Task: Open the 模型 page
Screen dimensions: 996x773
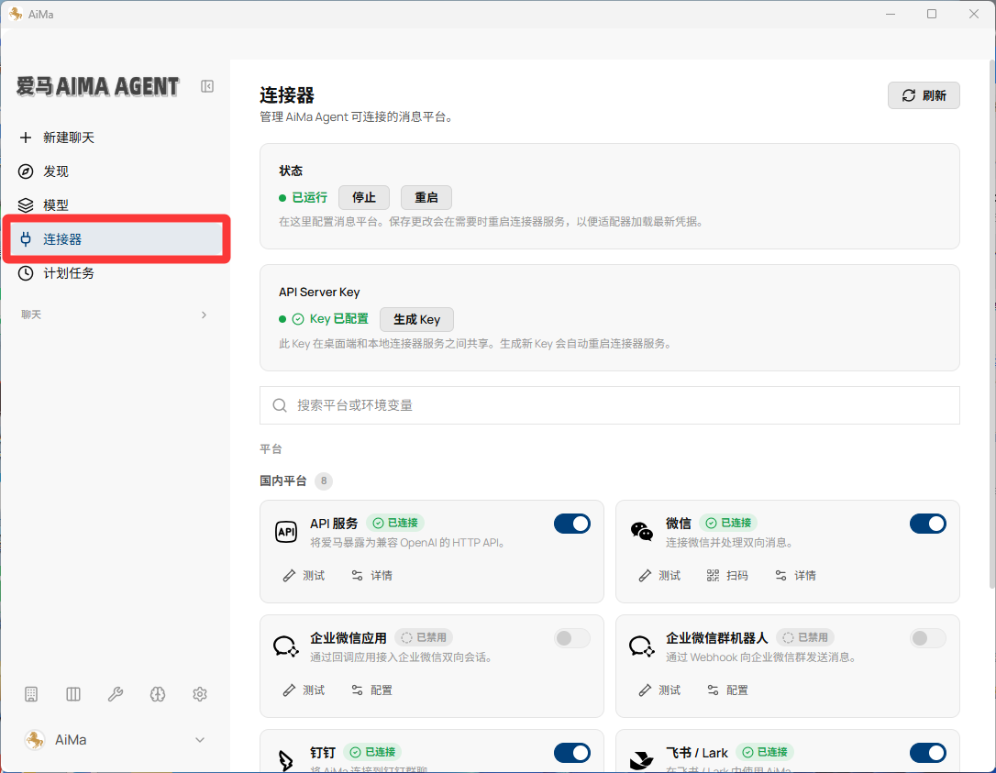Action: point(115,205)
